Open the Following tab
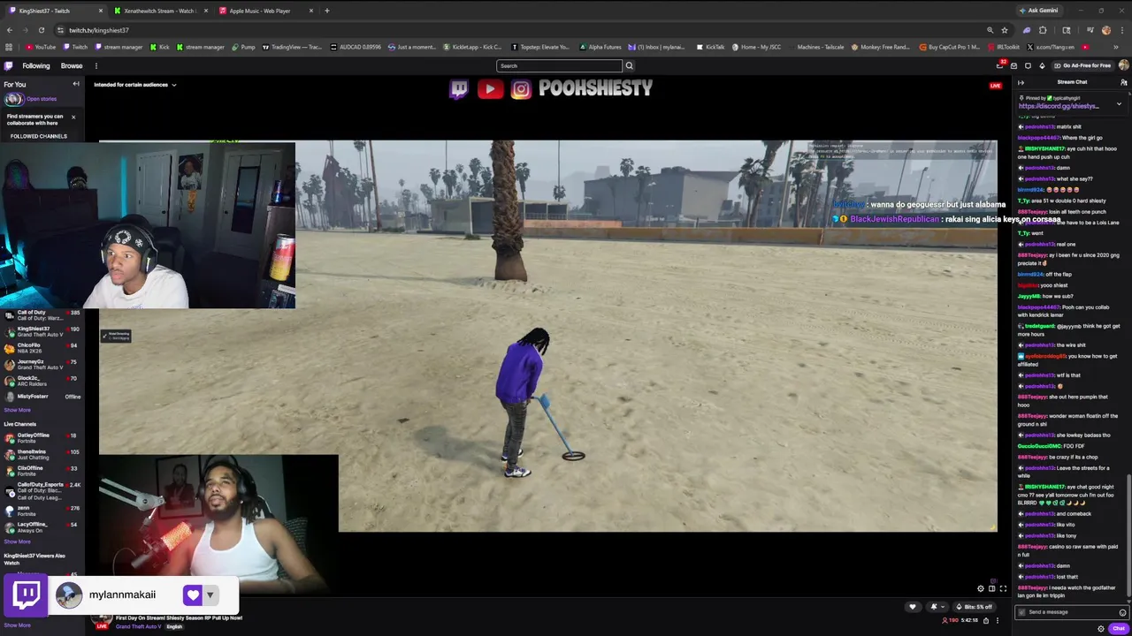The width and height of the screenshot is (1132, 636). [x=36, y=65]
